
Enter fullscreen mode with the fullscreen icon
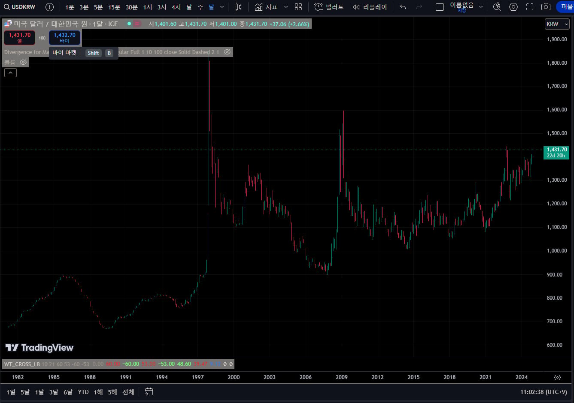click(530, 7)
